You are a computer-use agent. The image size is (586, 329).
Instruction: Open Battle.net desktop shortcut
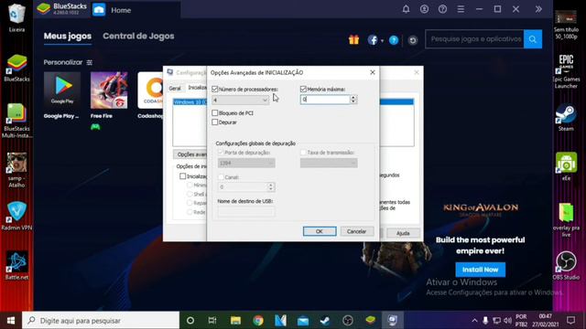point(16,265)
